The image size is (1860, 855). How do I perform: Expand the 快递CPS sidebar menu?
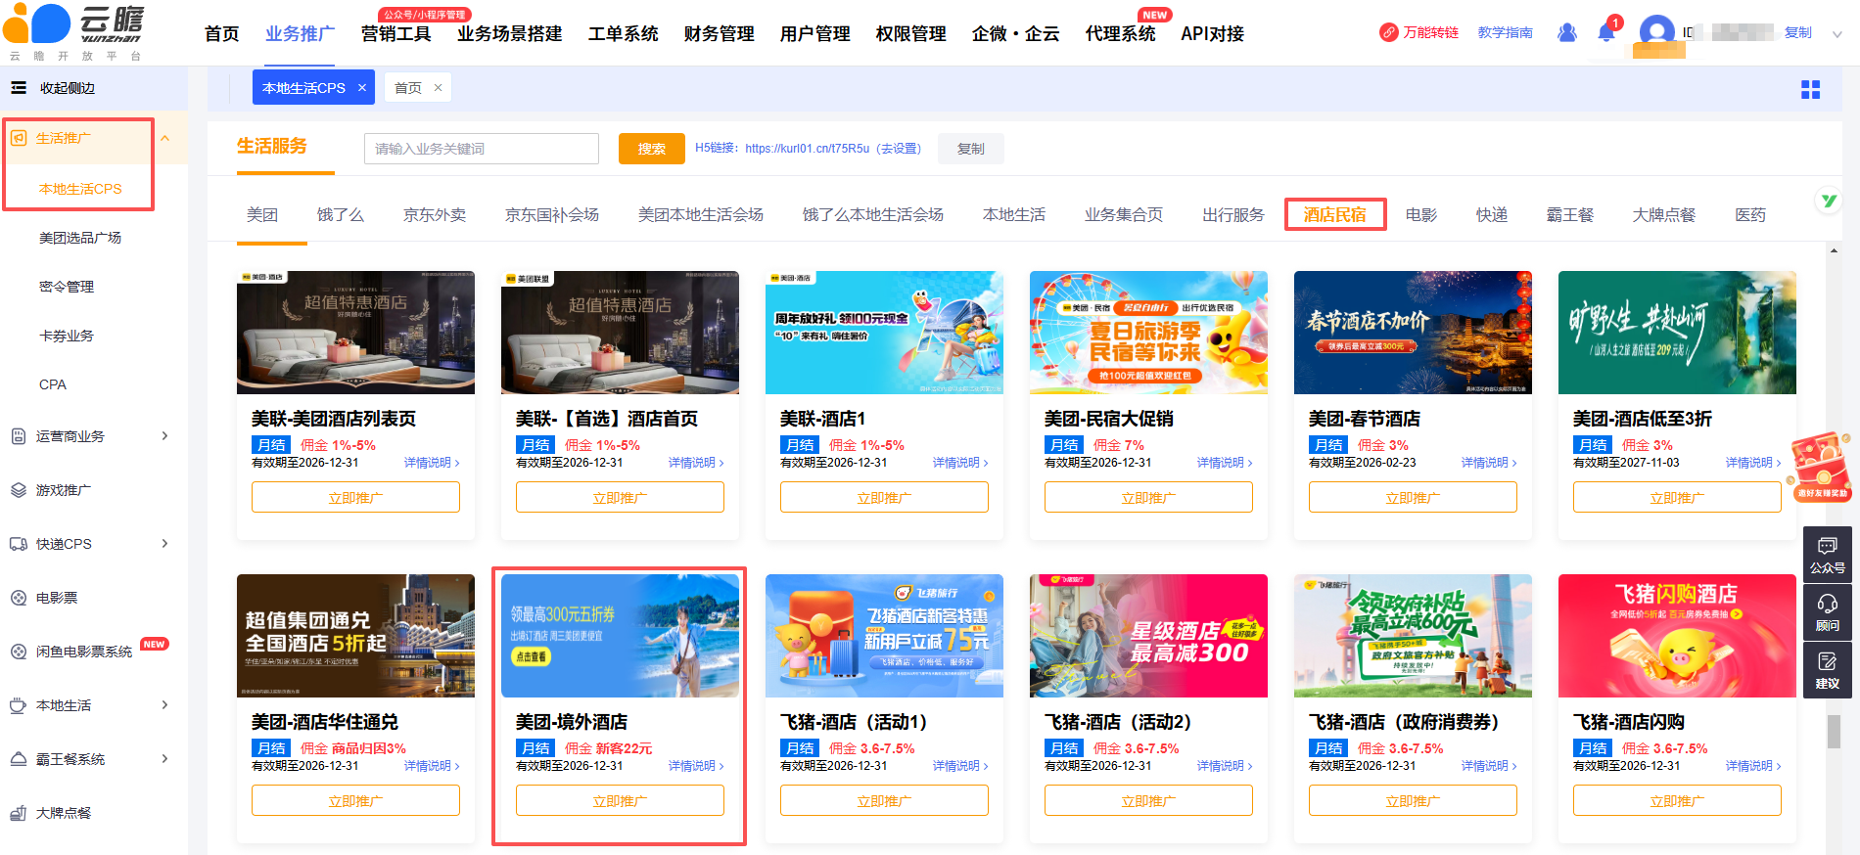[164, 544]
